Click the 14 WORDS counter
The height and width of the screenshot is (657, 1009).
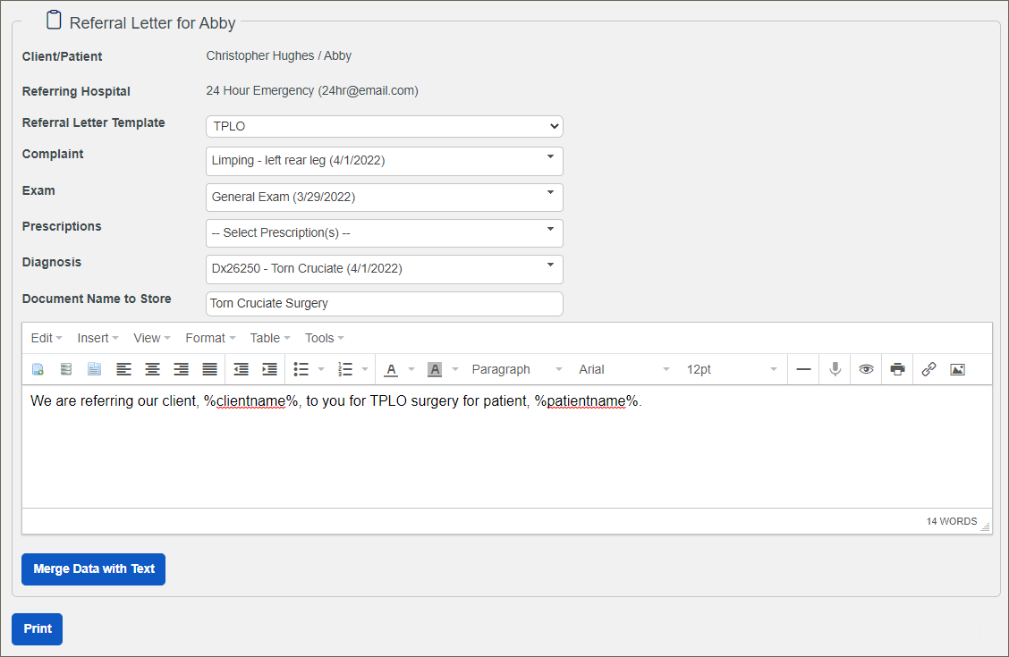click(952, 521)
